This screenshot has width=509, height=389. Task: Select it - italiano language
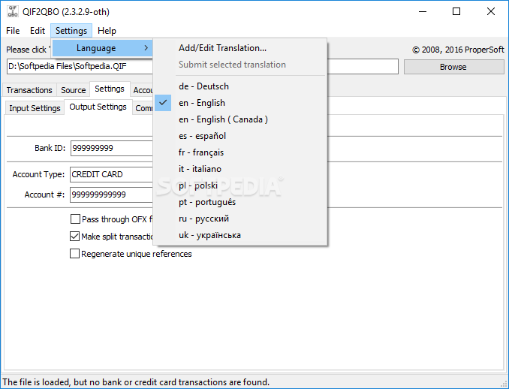(x=240, y=169)
